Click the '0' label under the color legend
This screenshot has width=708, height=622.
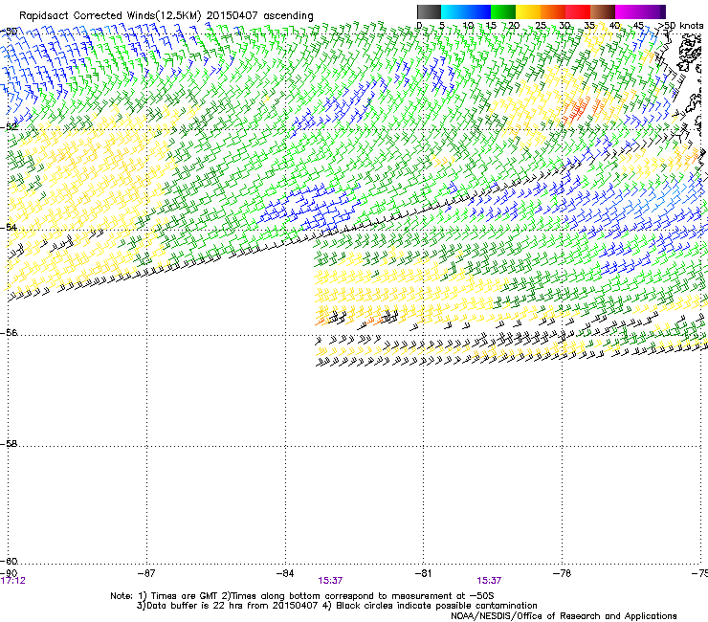point(419,26)
